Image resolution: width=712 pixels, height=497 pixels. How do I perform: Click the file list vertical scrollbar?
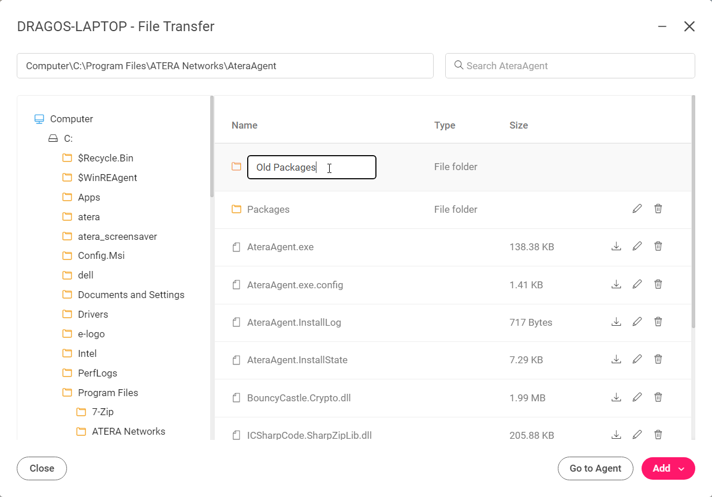click(693, 212)
